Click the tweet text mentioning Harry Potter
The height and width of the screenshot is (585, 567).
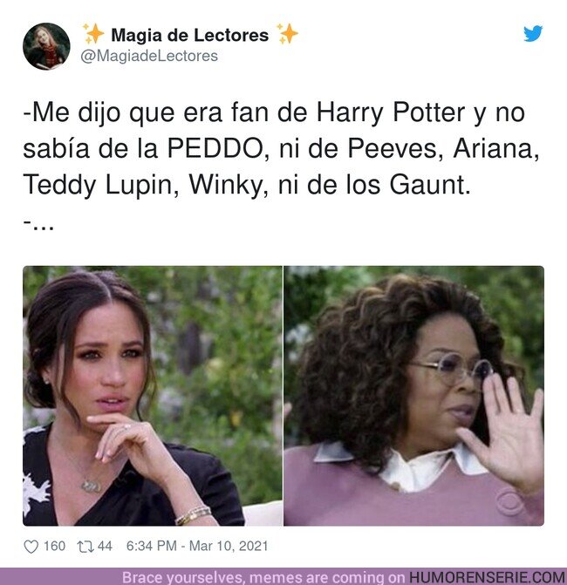[x=281, y=148]
